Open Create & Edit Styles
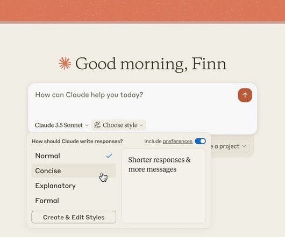Image resolution: width=285 pixels, height=237 pixels. click(x=74, y=217)
